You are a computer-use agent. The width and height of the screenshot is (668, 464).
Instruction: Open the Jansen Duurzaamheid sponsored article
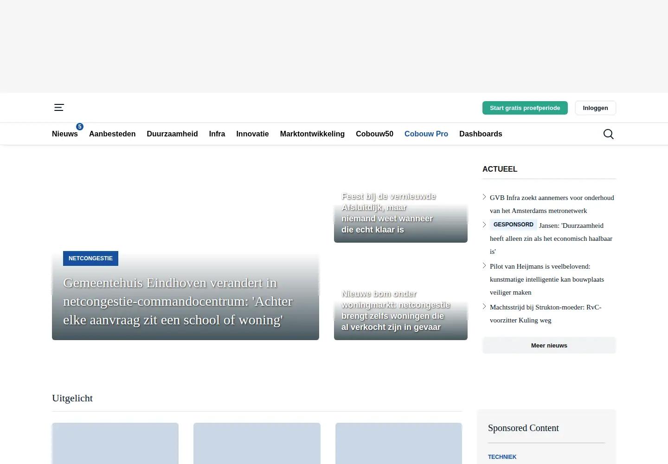(x=551, y=238)
